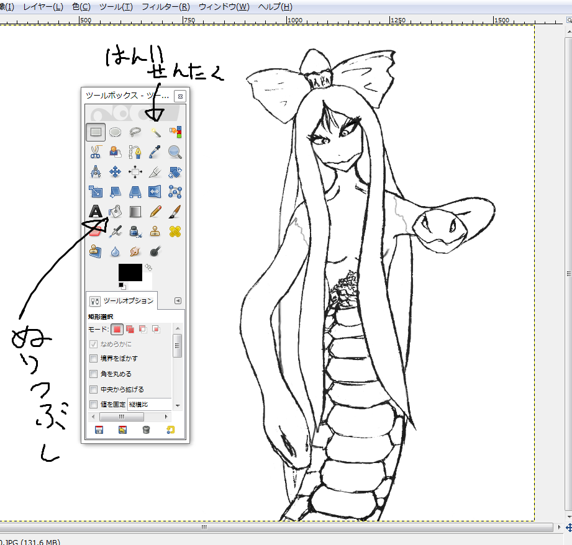Select the Heal bandage tool
This screenshot has width=572, height=545.
175,232
